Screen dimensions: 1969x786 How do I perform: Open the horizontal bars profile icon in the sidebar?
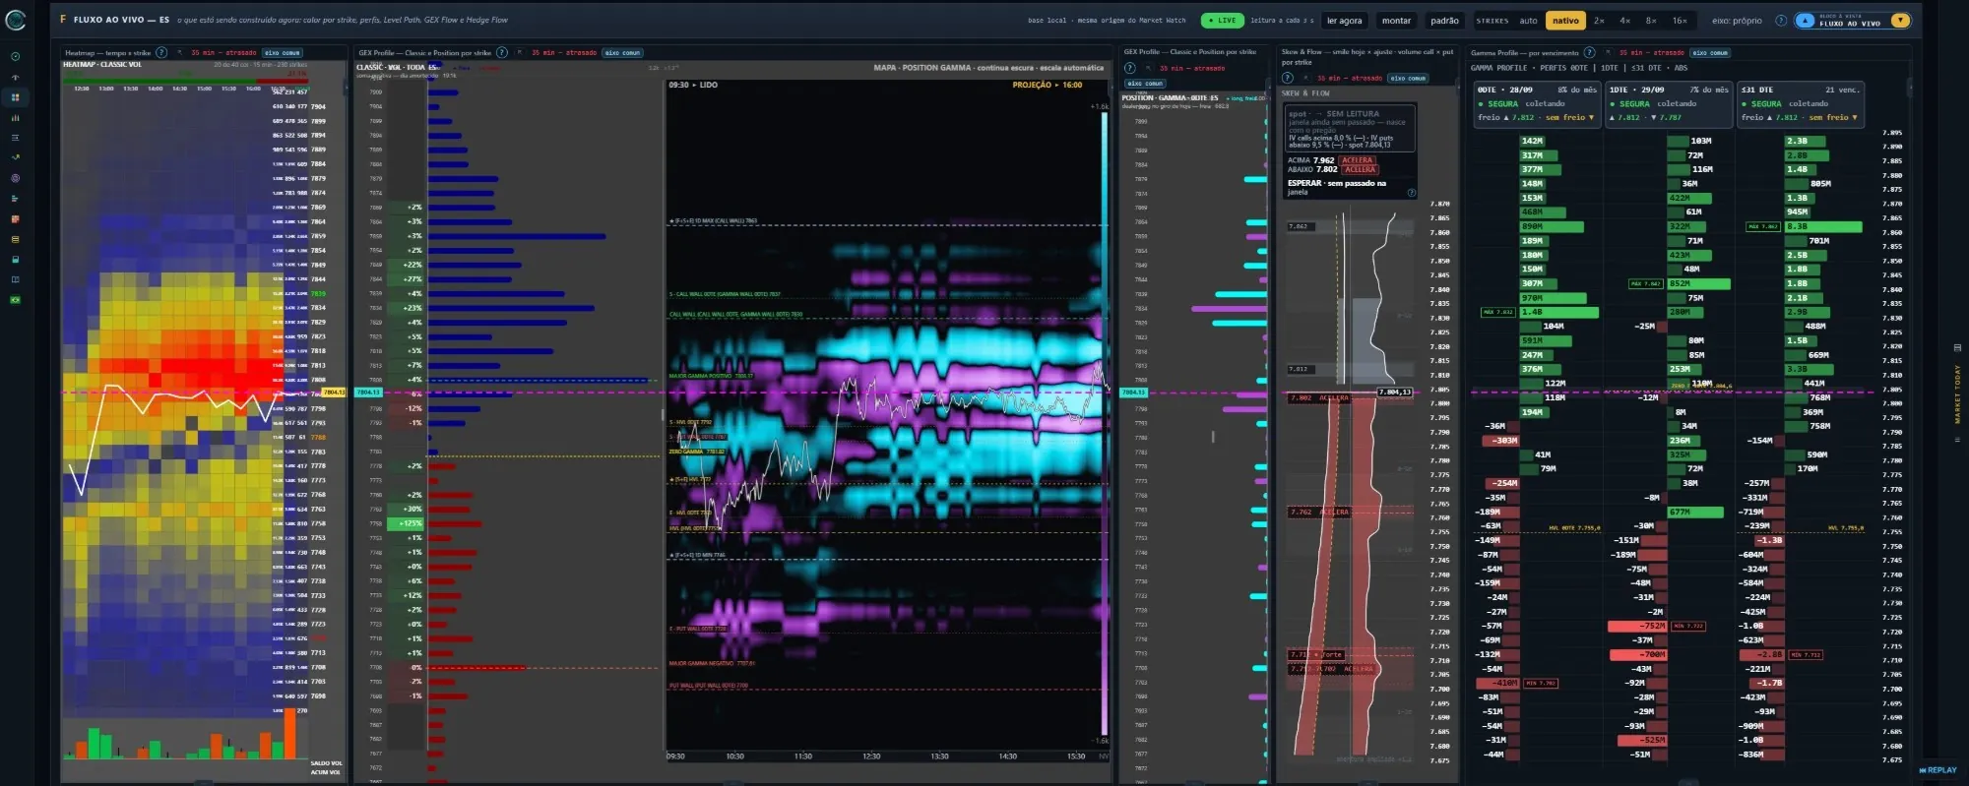tap(15, 199)
